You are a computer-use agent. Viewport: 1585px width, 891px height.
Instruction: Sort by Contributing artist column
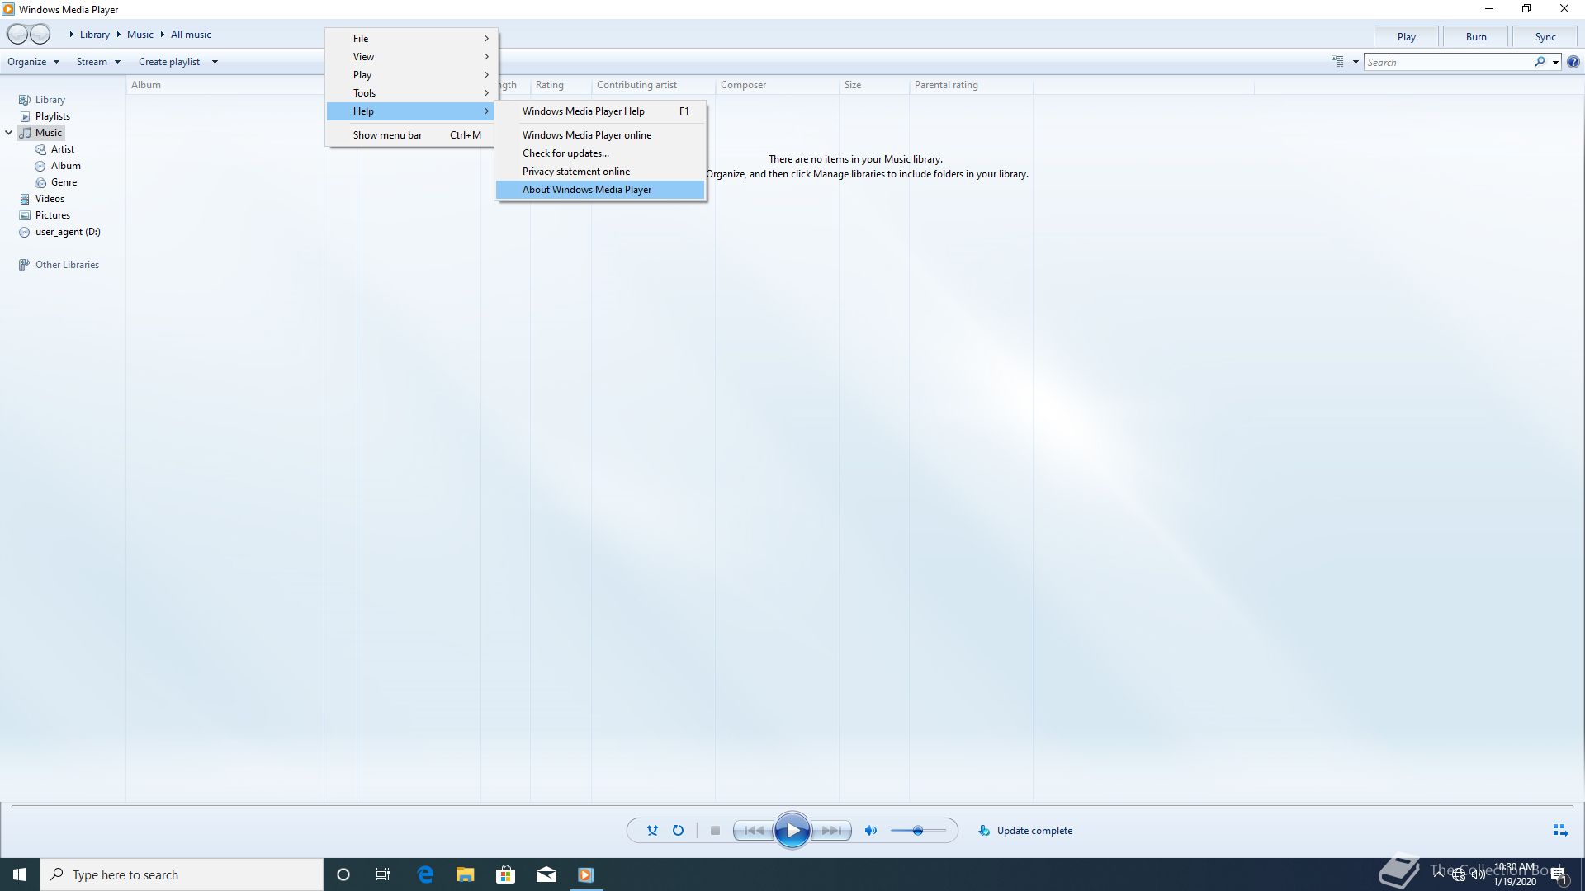click(x=653, y=85)
